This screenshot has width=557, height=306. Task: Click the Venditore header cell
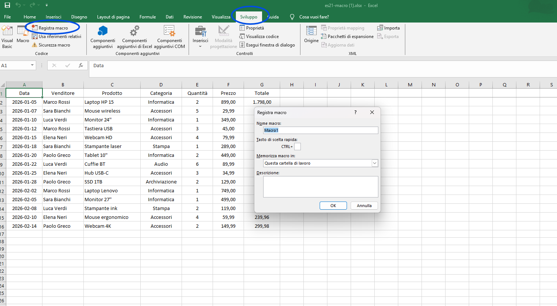pyautogui.click(x=63, y=93)
